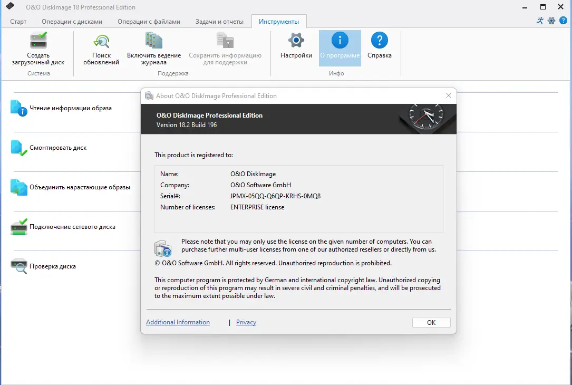Toggle Включить ведение журнала
This screenshot has width=572, height=385.
[x=154, y=50]
